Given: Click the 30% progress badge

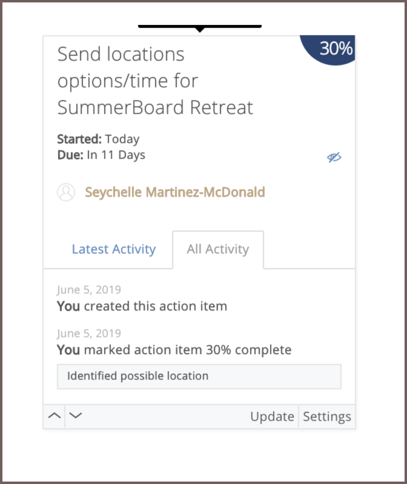Looking at the screenshot, I should click(x=329, y=49).
